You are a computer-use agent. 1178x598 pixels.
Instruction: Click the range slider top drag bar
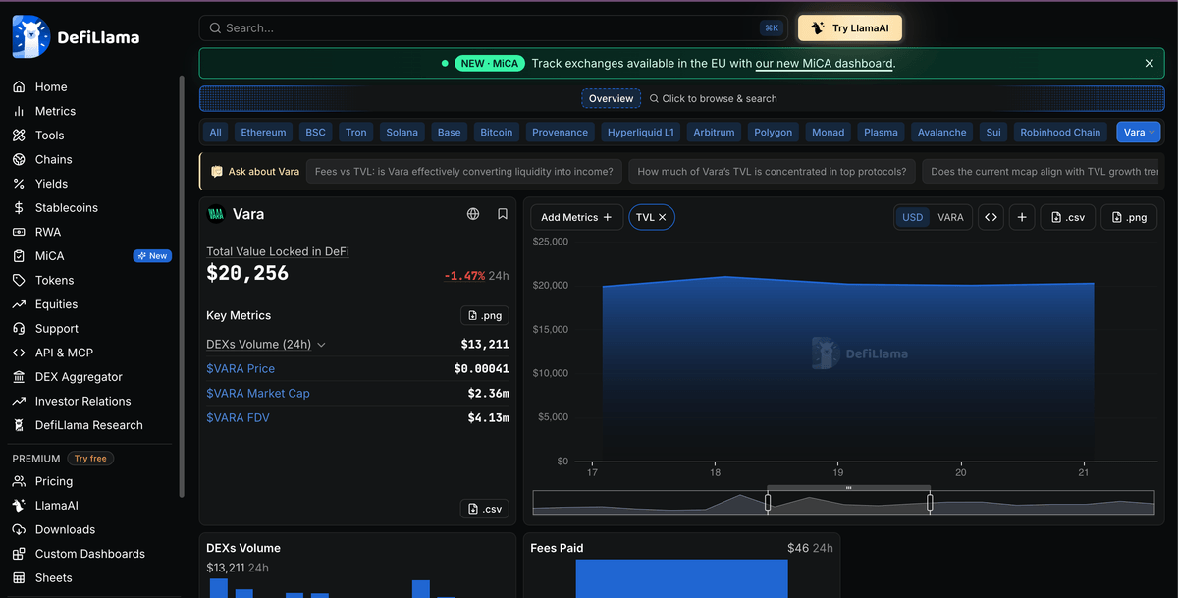[848, 487]
